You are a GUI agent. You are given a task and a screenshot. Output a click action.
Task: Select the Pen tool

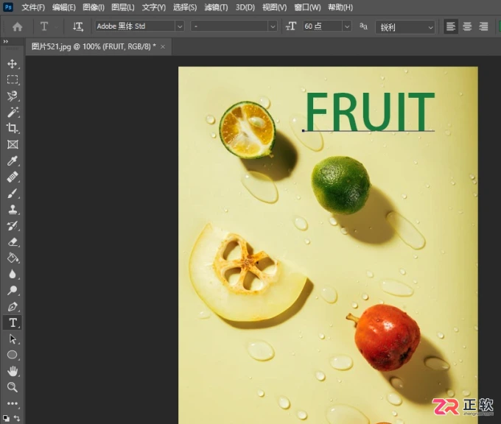[x=13, y=306]
